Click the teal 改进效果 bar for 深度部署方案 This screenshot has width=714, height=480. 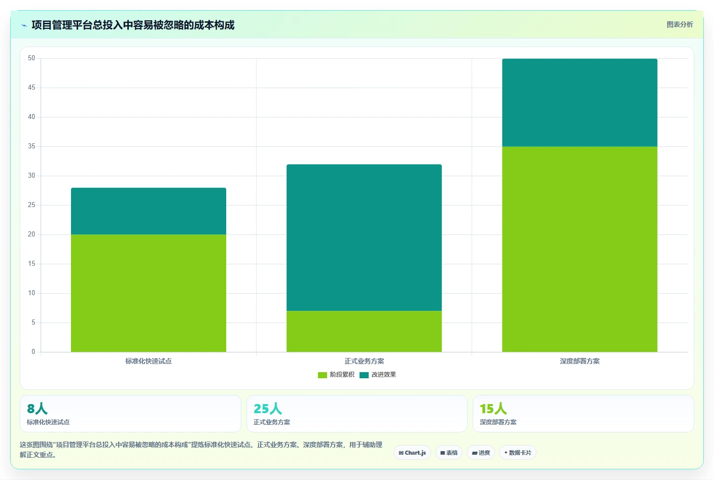580,103
